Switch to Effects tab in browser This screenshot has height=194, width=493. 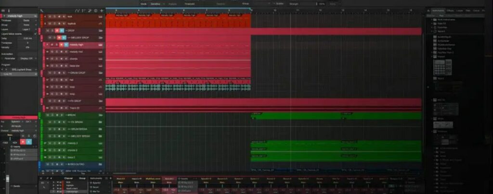450,10
